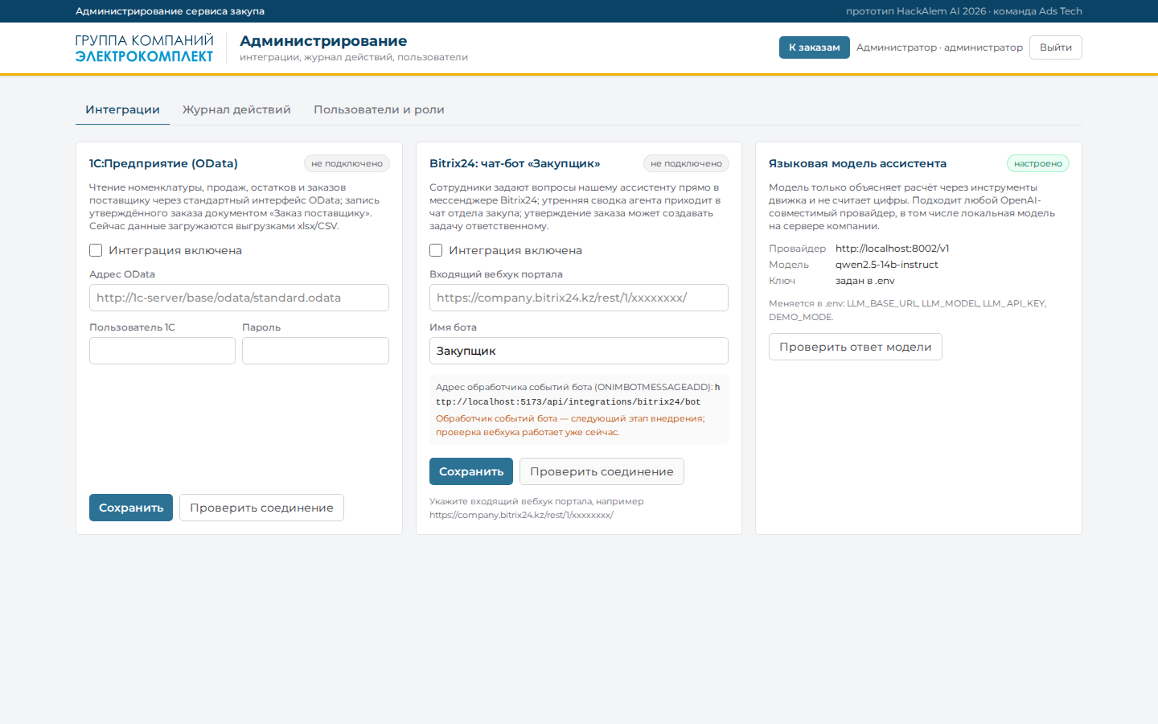Save the 1С:Предприятие integration settings
1158x724 pixels.
click(x=131, y=508)
